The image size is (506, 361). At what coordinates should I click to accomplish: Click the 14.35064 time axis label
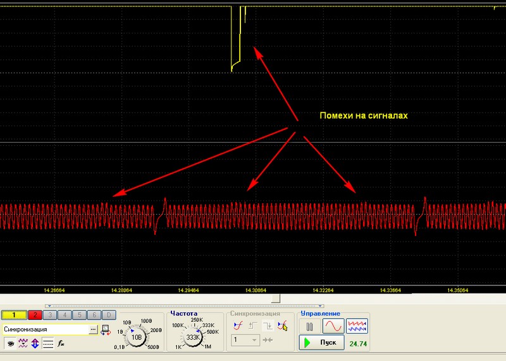point(457,290)
